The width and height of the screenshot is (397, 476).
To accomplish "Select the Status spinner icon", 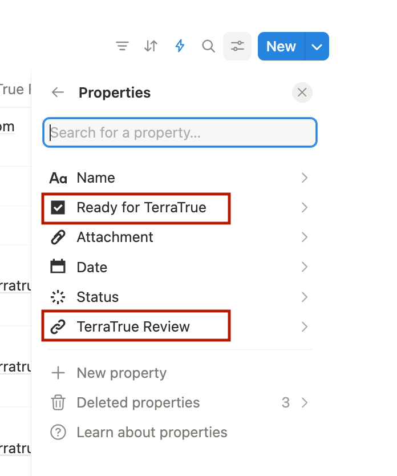I will point(58,297).
